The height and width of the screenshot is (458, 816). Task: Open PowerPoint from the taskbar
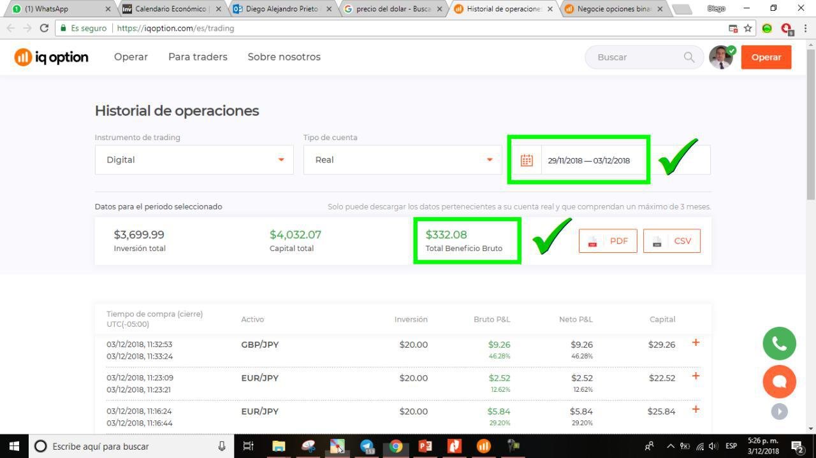[x=425, y=446]
